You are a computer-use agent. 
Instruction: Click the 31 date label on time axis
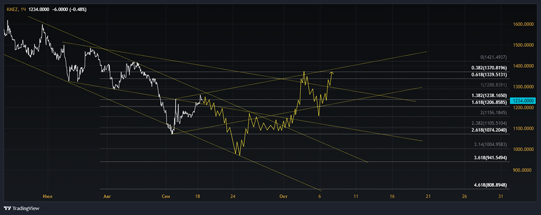click(x=501, y=197)
